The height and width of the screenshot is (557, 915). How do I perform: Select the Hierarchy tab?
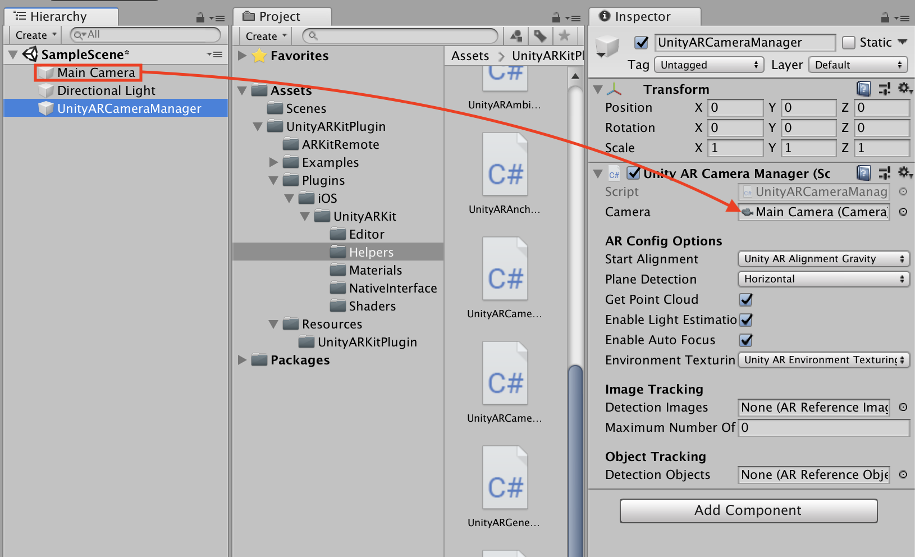[x=58, y=16]
